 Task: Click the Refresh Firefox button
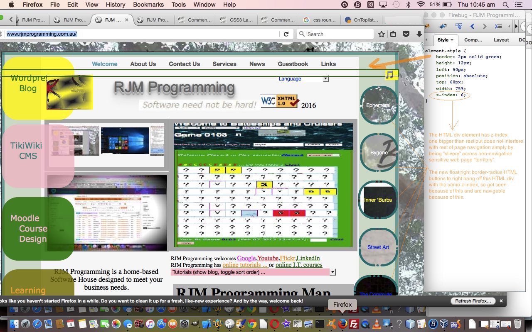tap(473, 301)
